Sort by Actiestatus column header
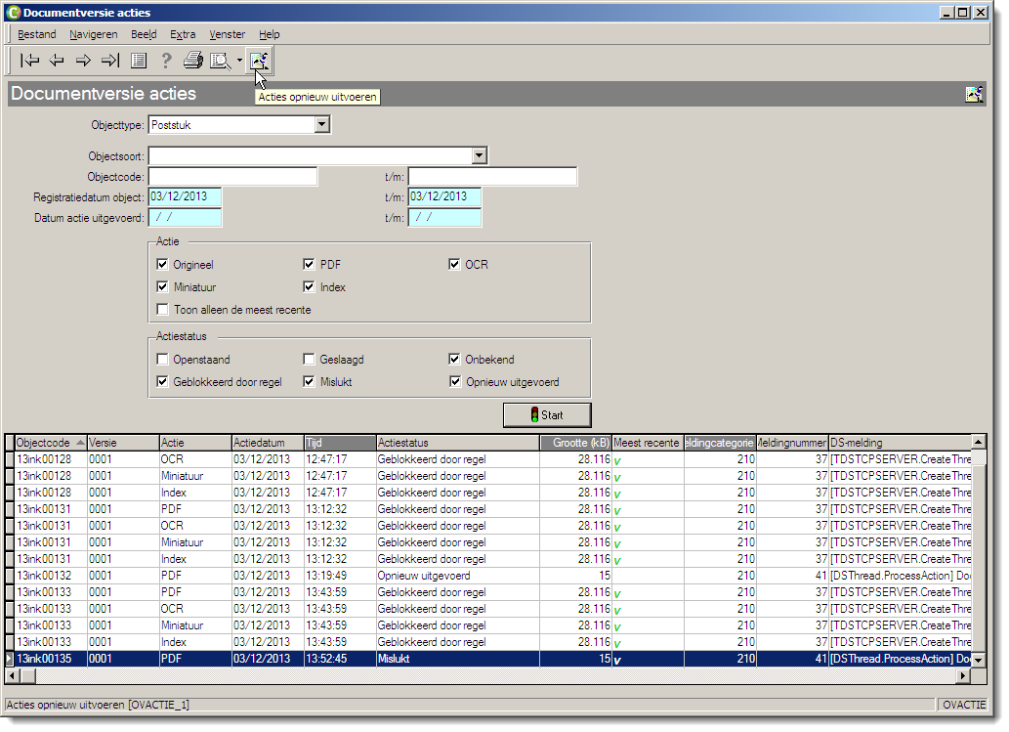1009x732 pixels. 457,443
